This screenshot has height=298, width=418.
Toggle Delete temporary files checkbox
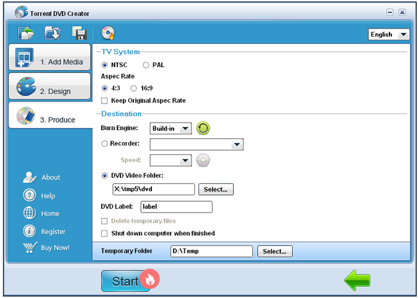tap(104, 221)
